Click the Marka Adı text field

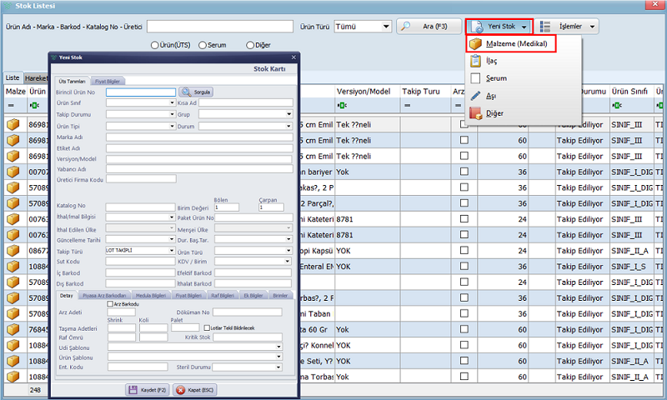(198, 137)
